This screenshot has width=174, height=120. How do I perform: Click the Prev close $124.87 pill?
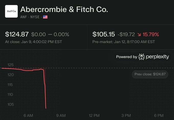tap(150, 74)
